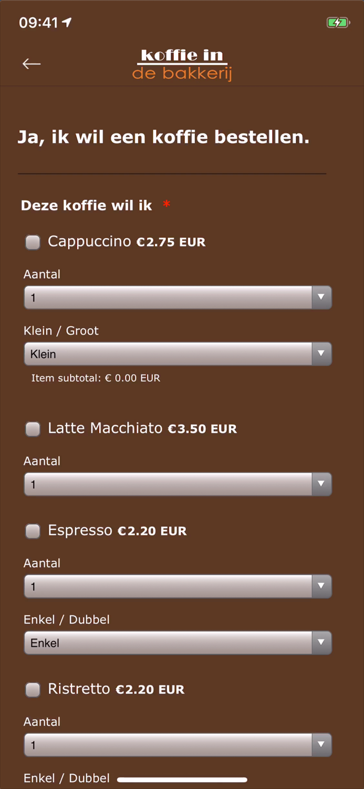The width and height of the screenshot is (364, 789).
Task: Open the Enkel/Dubbel selector under Espresso
Action: pyautogui.click(x=178, y=642)
